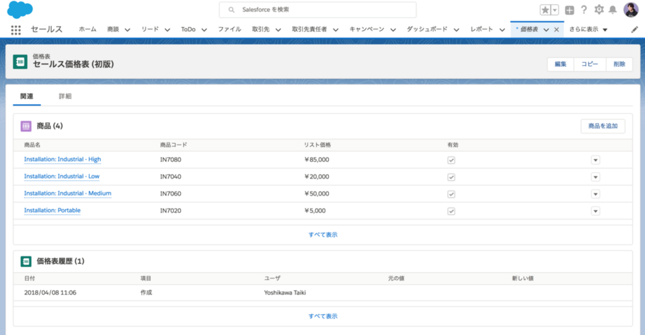Image resolution: width=645 pixels, height=335 pixels.
Task: Click the pencil icon to edit navigation
Action: point(635,30)
